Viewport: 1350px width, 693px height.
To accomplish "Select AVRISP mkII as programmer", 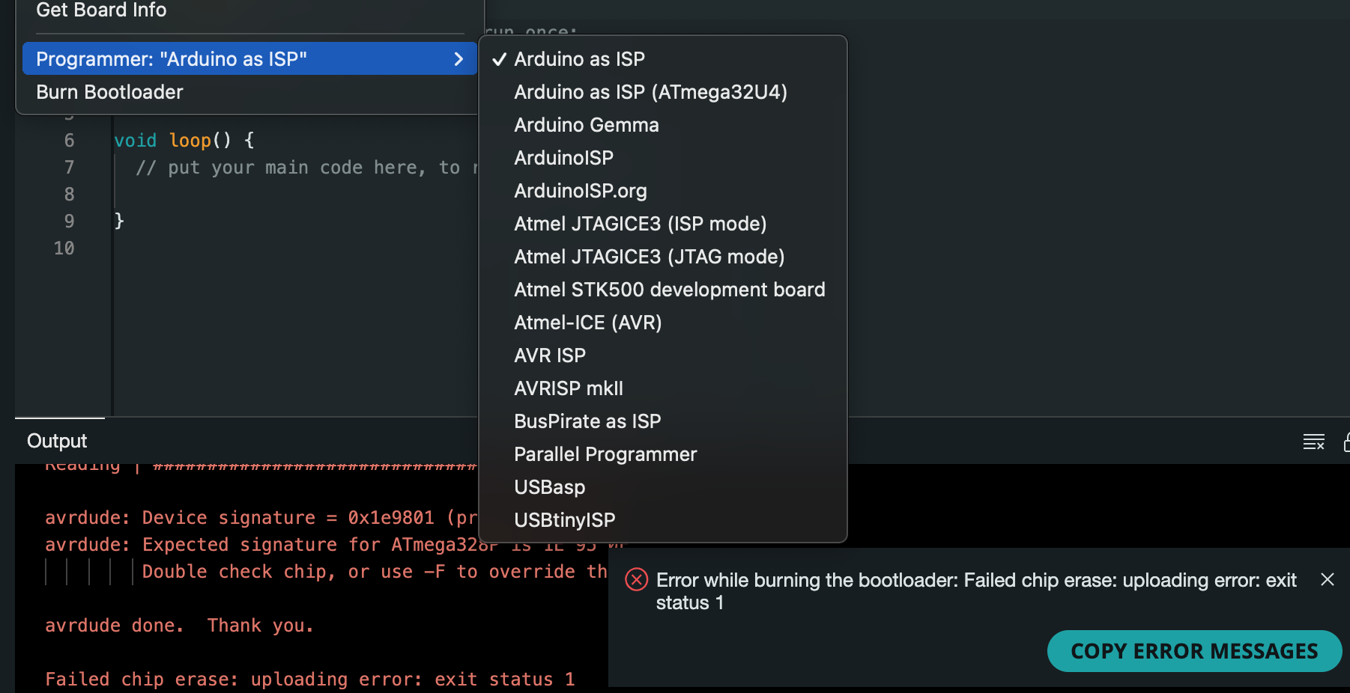I will coord(568,388).
